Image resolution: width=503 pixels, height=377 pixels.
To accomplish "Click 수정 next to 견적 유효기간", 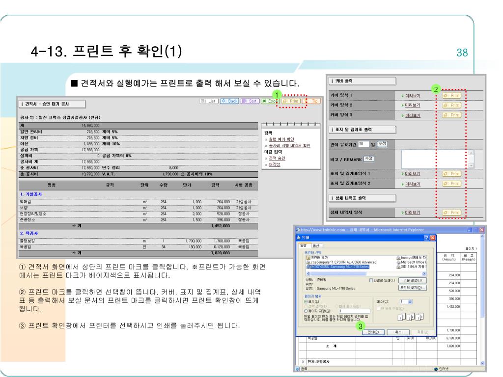I will click(382, 144).
